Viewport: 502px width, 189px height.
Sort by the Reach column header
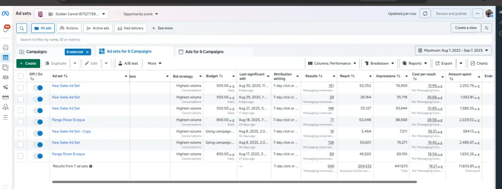pyautogui.click(x=347, y=76)
